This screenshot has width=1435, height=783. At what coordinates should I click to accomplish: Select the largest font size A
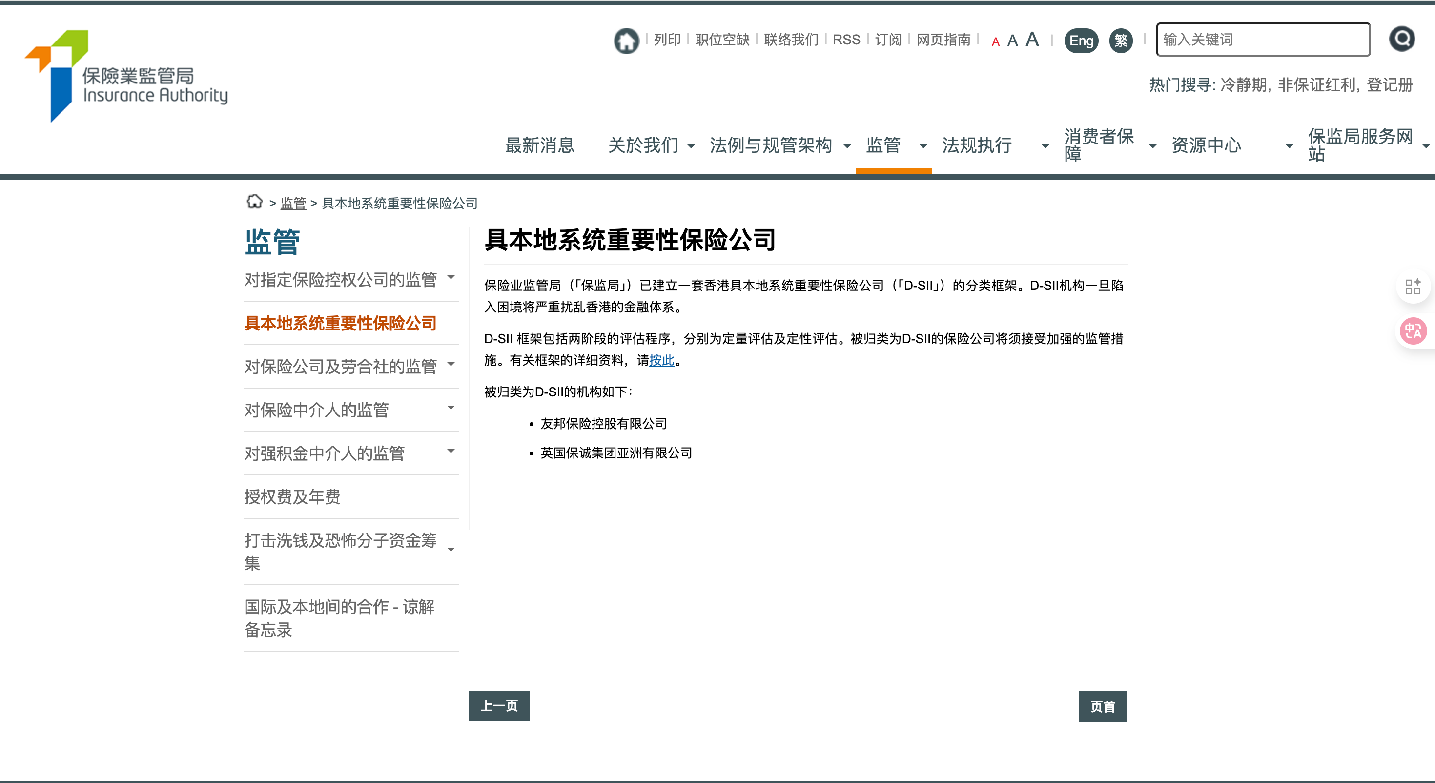click(1032, 39)
